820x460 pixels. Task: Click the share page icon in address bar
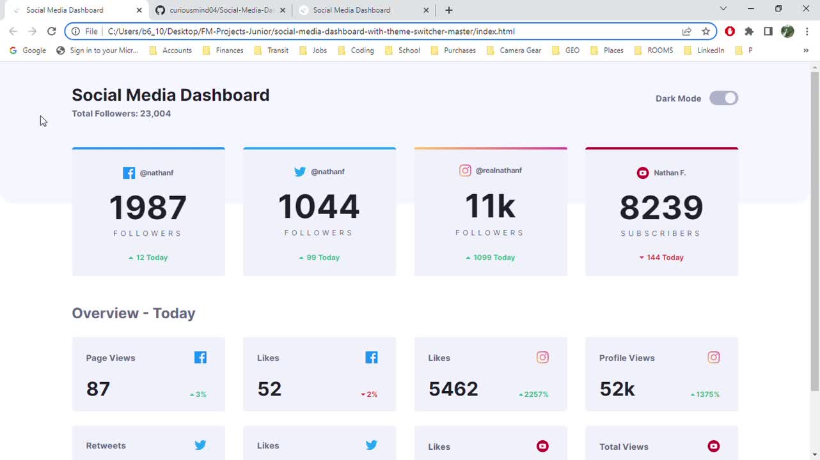click(687, 31)
